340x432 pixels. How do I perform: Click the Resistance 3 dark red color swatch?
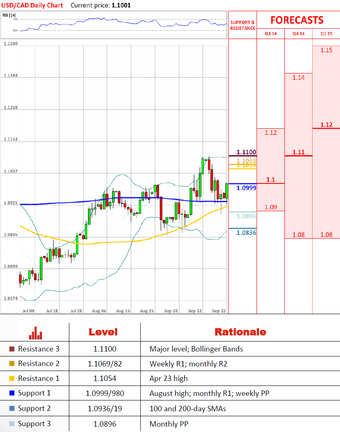click(12, 349)
